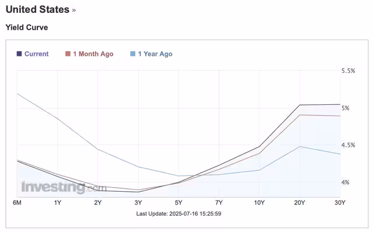
Task: Click the 10Y axis label
Action: (x=259, y=202)
